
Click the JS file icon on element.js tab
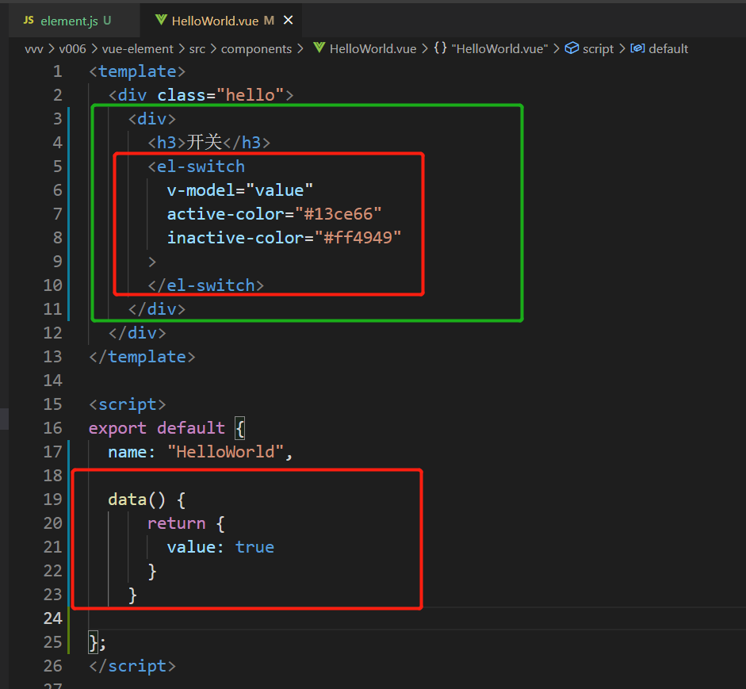[x=29, y=20]
